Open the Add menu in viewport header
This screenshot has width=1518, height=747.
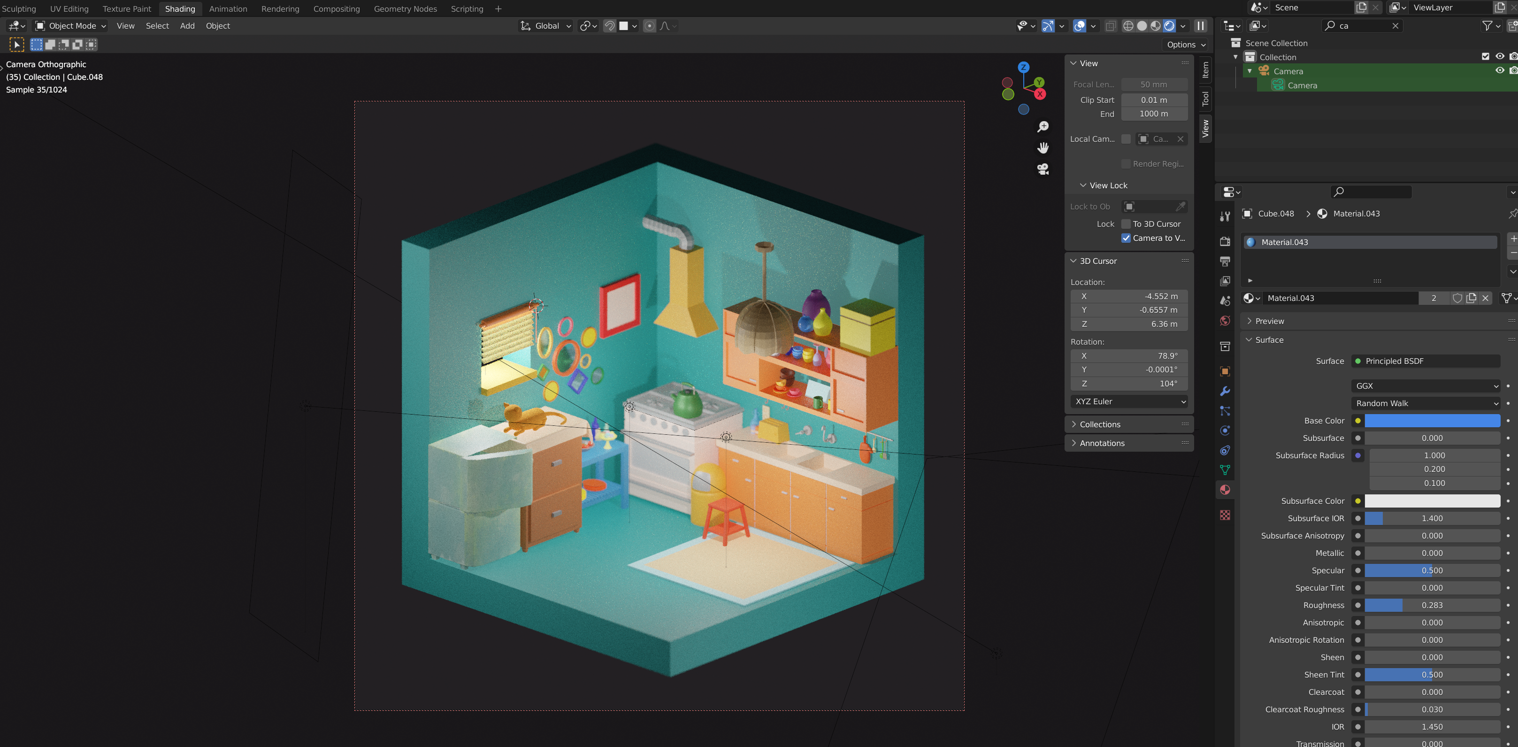[187, 26]
